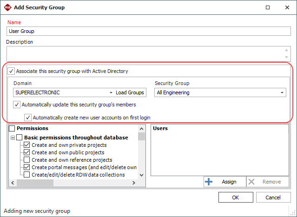Uncheck Create and own private projects
Image resolution: width=297 pixels, height=217 pixels.
click(x=27, y=145)
